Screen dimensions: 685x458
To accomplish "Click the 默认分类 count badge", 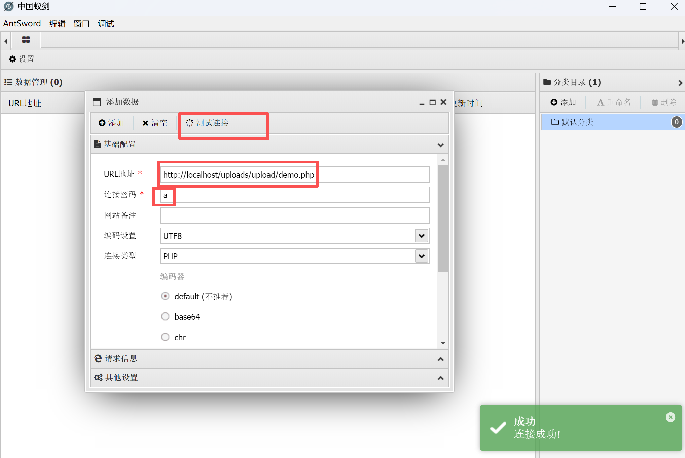I will 677,122.
